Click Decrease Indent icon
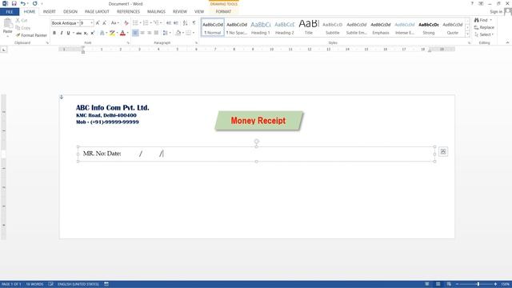 [x=169, y=23]
